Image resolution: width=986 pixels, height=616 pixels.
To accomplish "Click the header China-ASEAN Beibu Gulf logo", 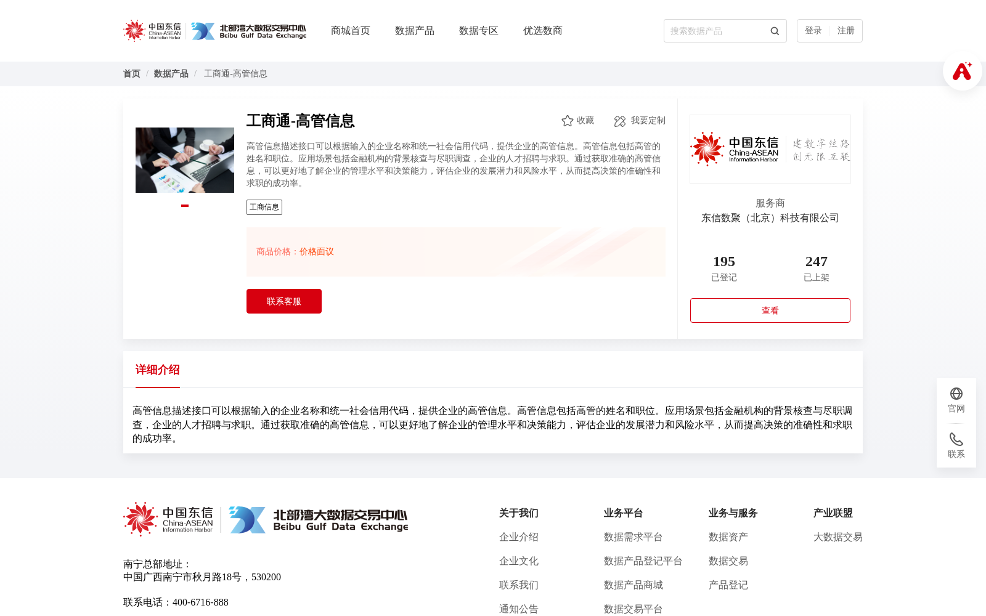I will [214, 31].
